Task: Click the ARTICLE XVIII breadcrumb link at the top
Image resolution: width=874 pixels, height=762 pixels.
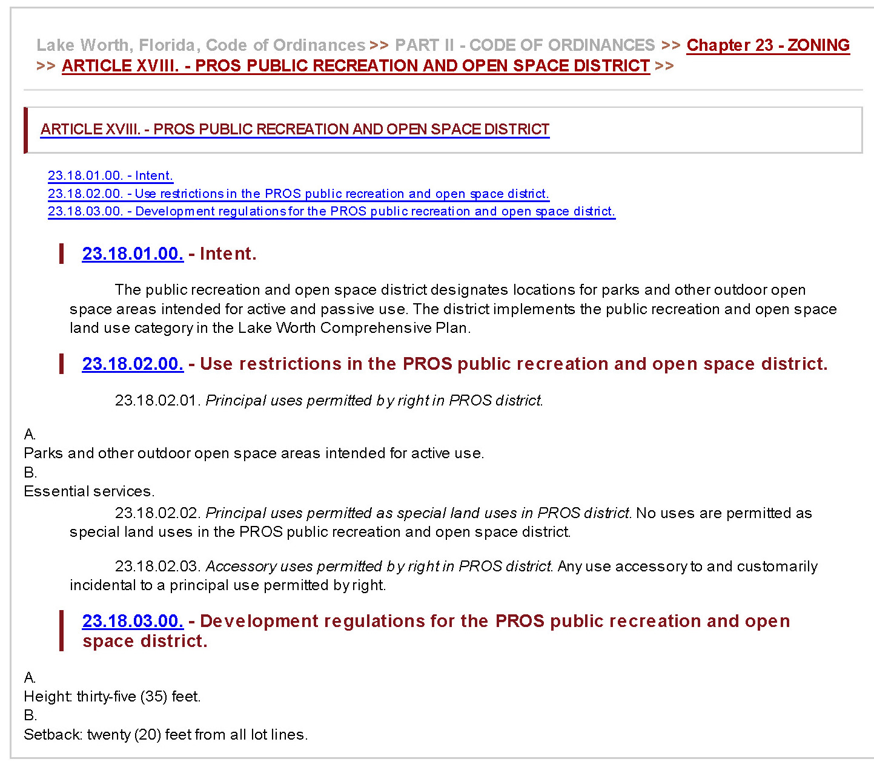Action: 356,66
